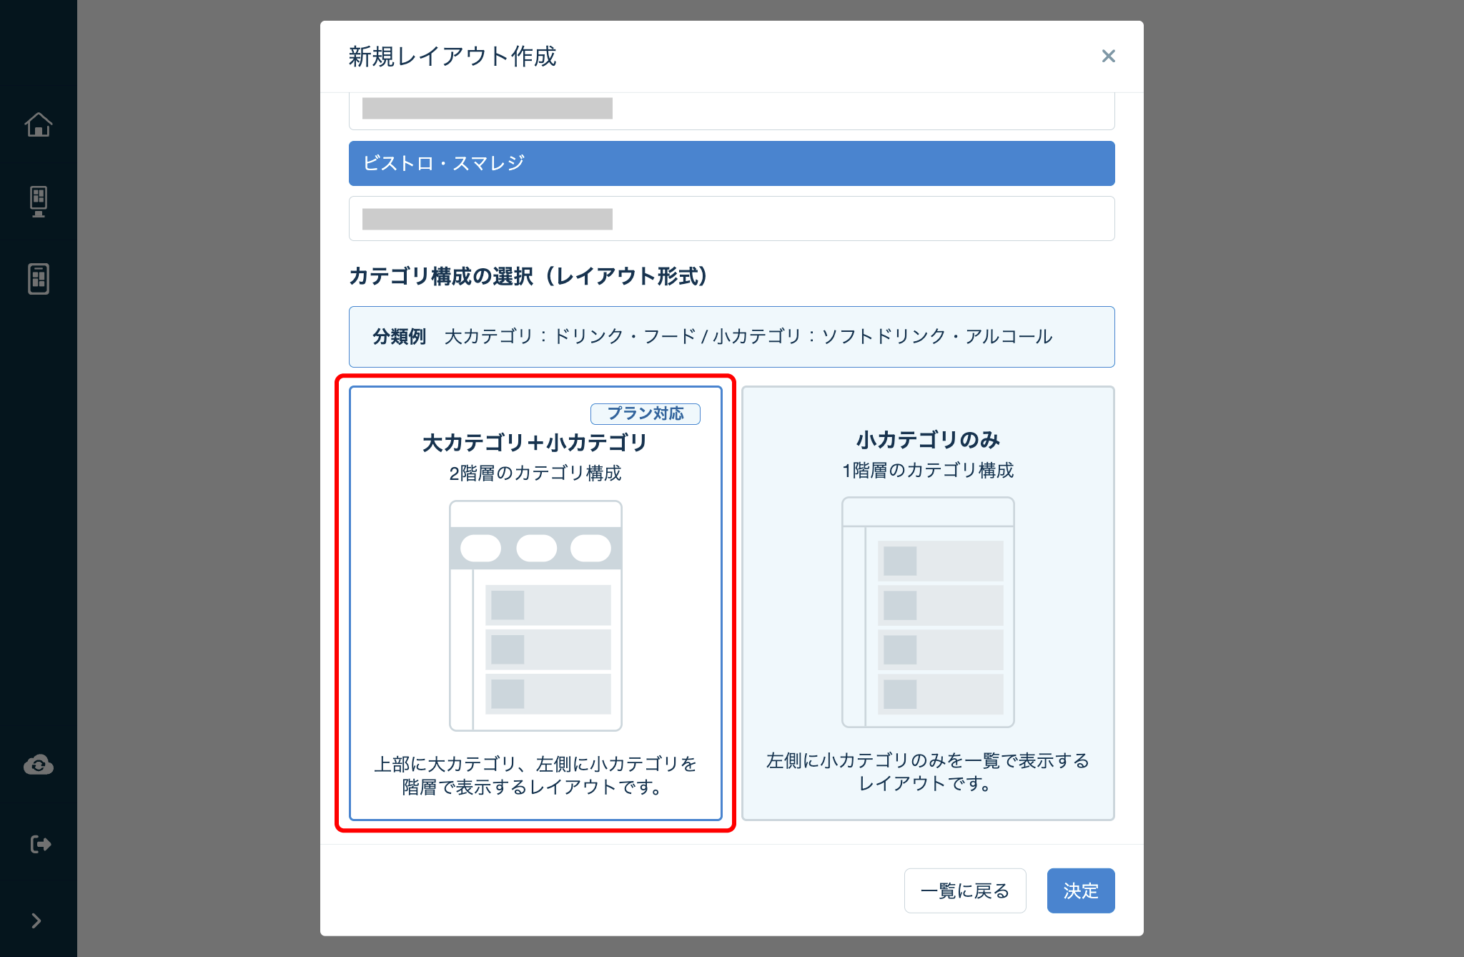This screenshot has height=957, width=1464.
Task: Confirm with the 決定 button
Action: (x=1081, y=890)
